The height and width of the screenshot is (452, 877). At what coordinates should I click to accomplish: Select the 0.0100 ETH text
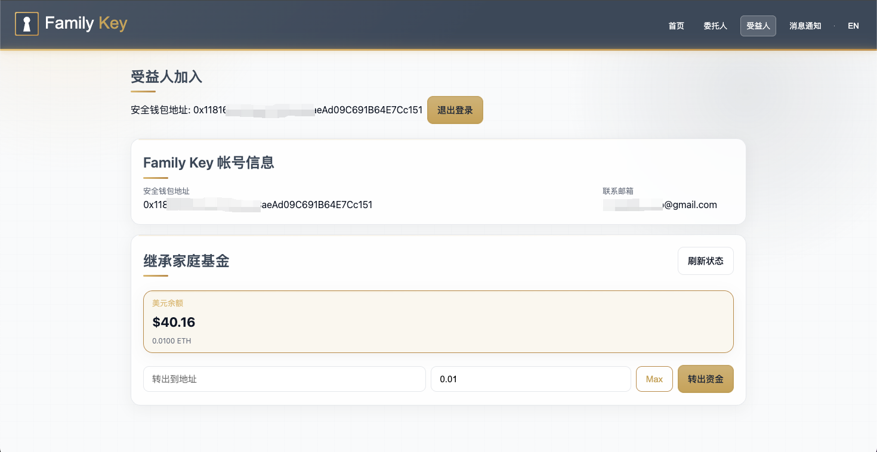[172, 340]
